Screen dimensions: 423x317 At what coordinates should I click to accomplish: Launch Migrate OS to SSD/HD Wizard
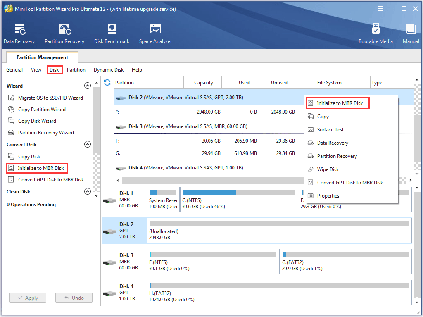pos(50,98)
